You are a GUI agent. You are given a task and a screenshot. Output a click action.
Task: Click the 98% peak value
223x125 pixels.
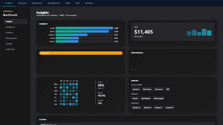click(101, 85)
